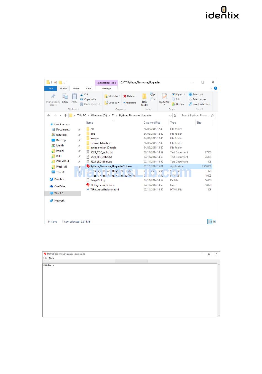The width and height of the screenshot is (262, 374).
Task: Select Network in navigation pane
Action: click(x=57, y=201)
